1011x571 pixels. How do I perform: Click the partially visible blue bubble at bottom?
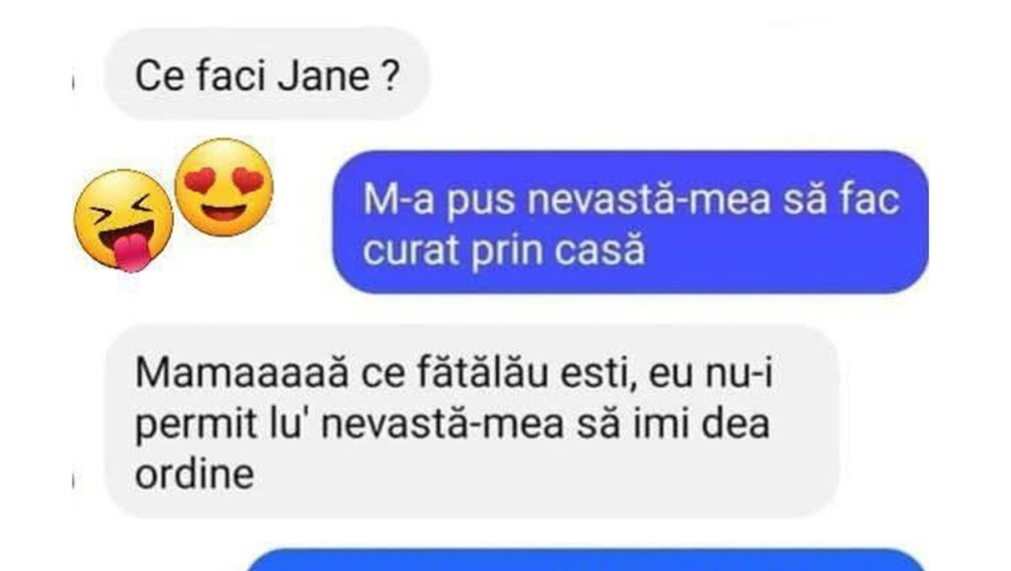point(586,561)
